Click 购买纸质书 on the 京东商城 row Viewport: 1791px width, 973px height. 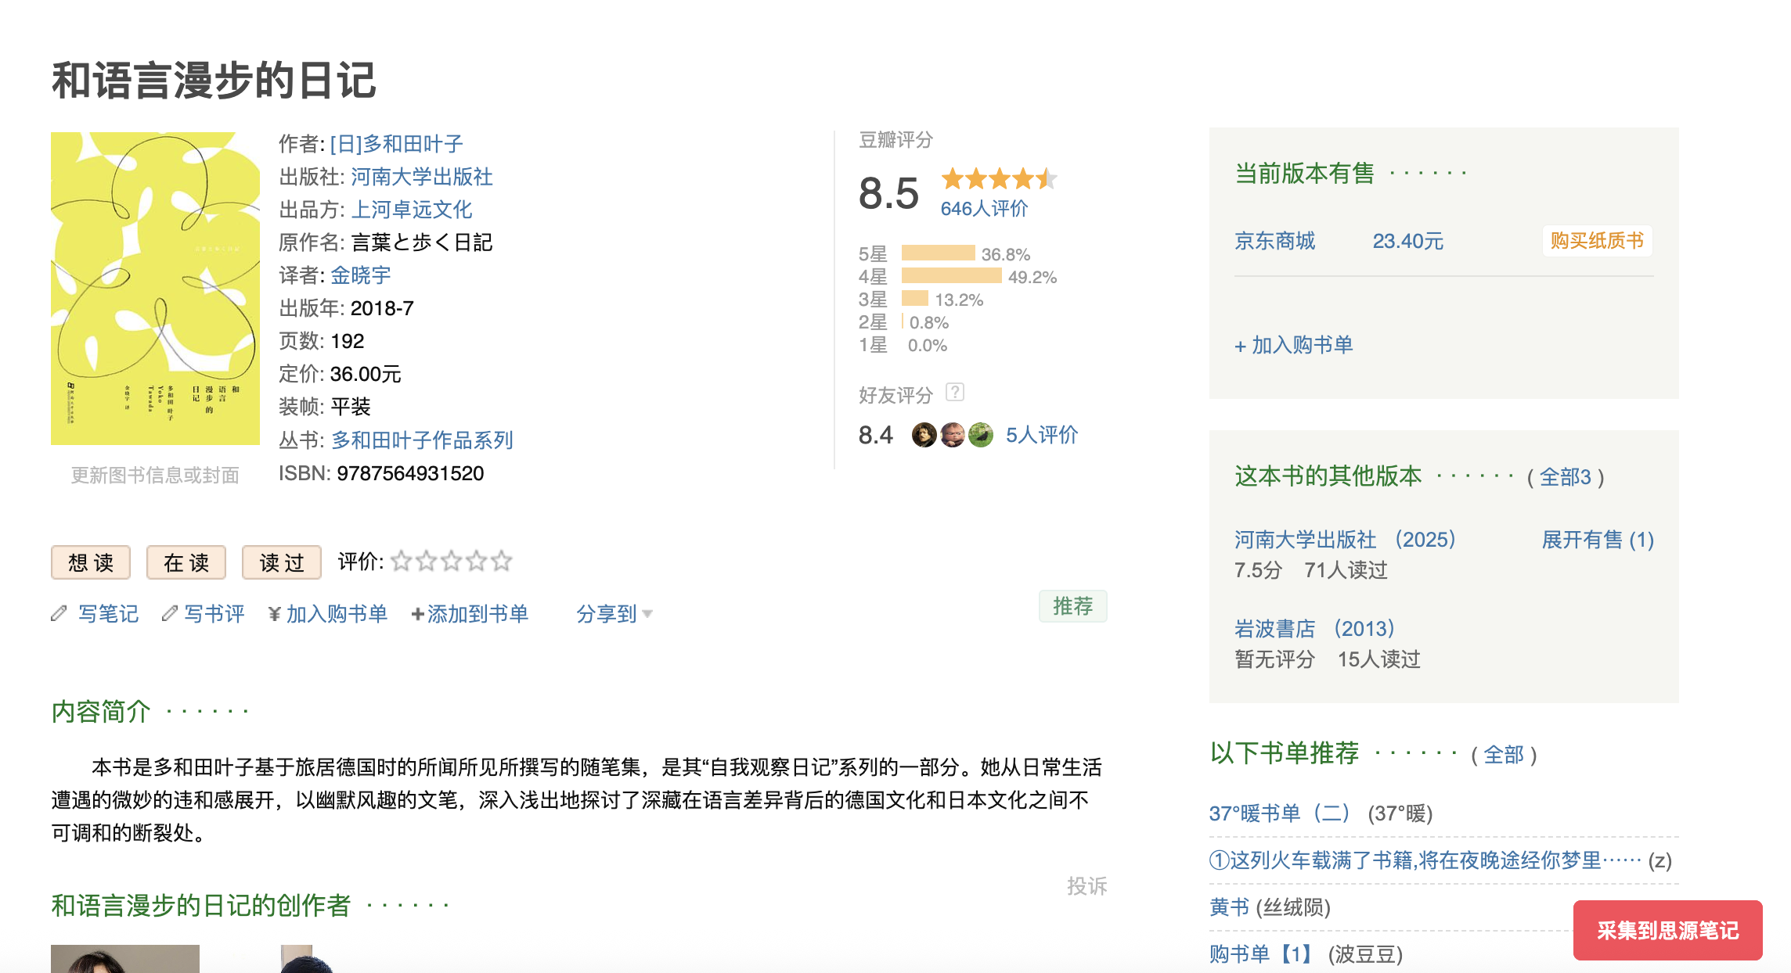(x=1597, y=241)
